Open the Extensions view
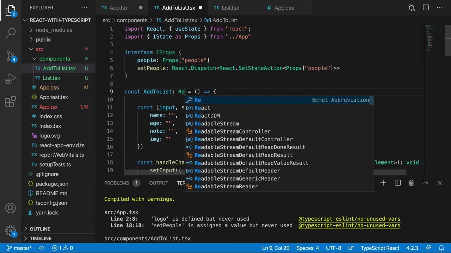451x253 pixels. tap(11, 102)
